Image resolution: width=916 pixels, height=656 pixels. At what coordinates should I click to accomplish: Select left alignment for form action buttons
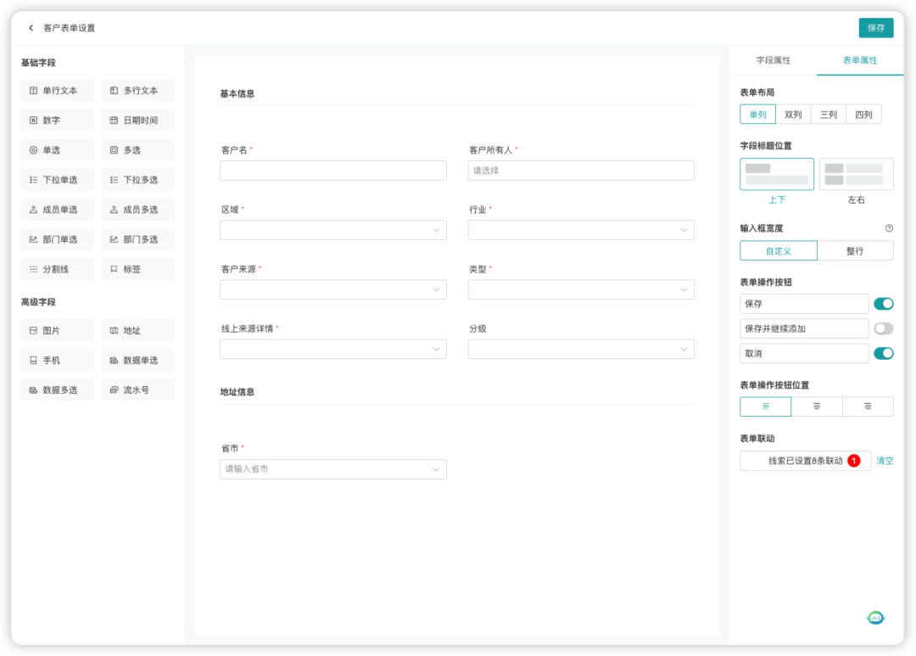765,406
